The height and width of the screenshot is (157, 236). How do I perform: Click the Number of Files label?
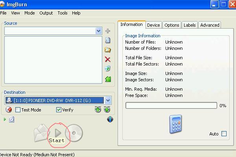(140, 42)
